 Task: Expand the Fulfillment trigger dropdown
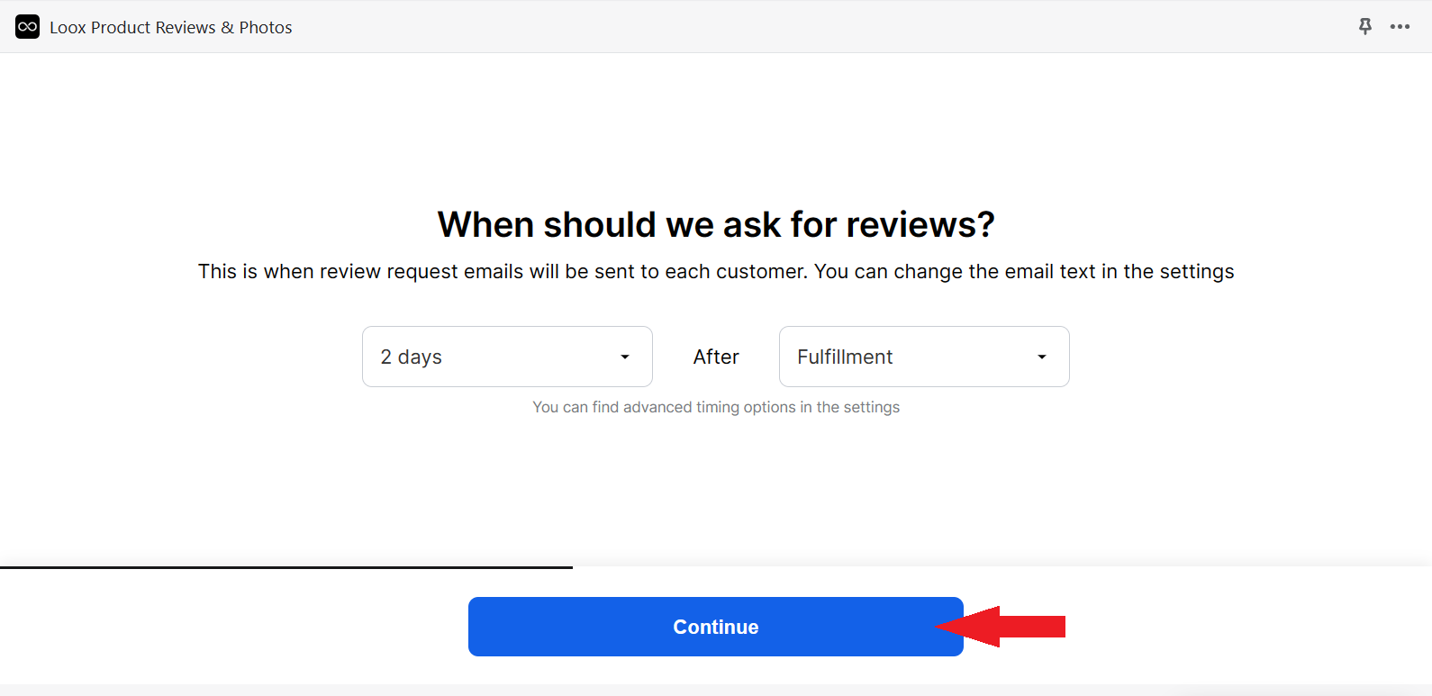[924, 357]
